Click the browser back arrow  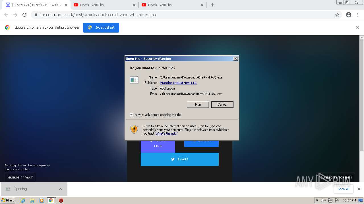[x=6, y=15]
